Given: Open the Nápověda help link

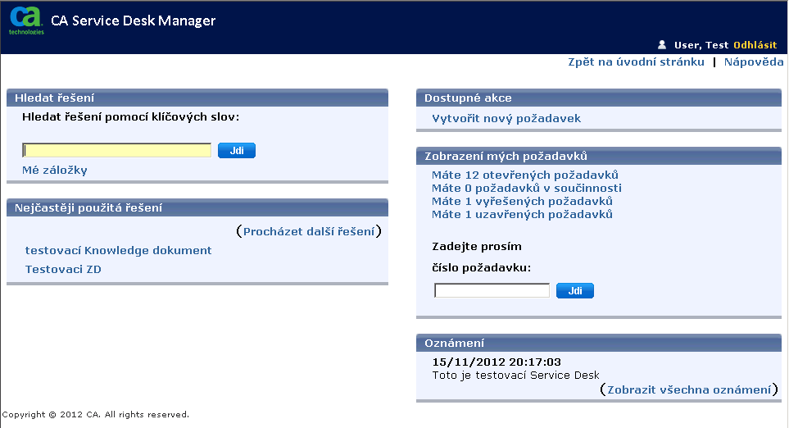Looking at the screenshot, I should (x=754, y=62).
